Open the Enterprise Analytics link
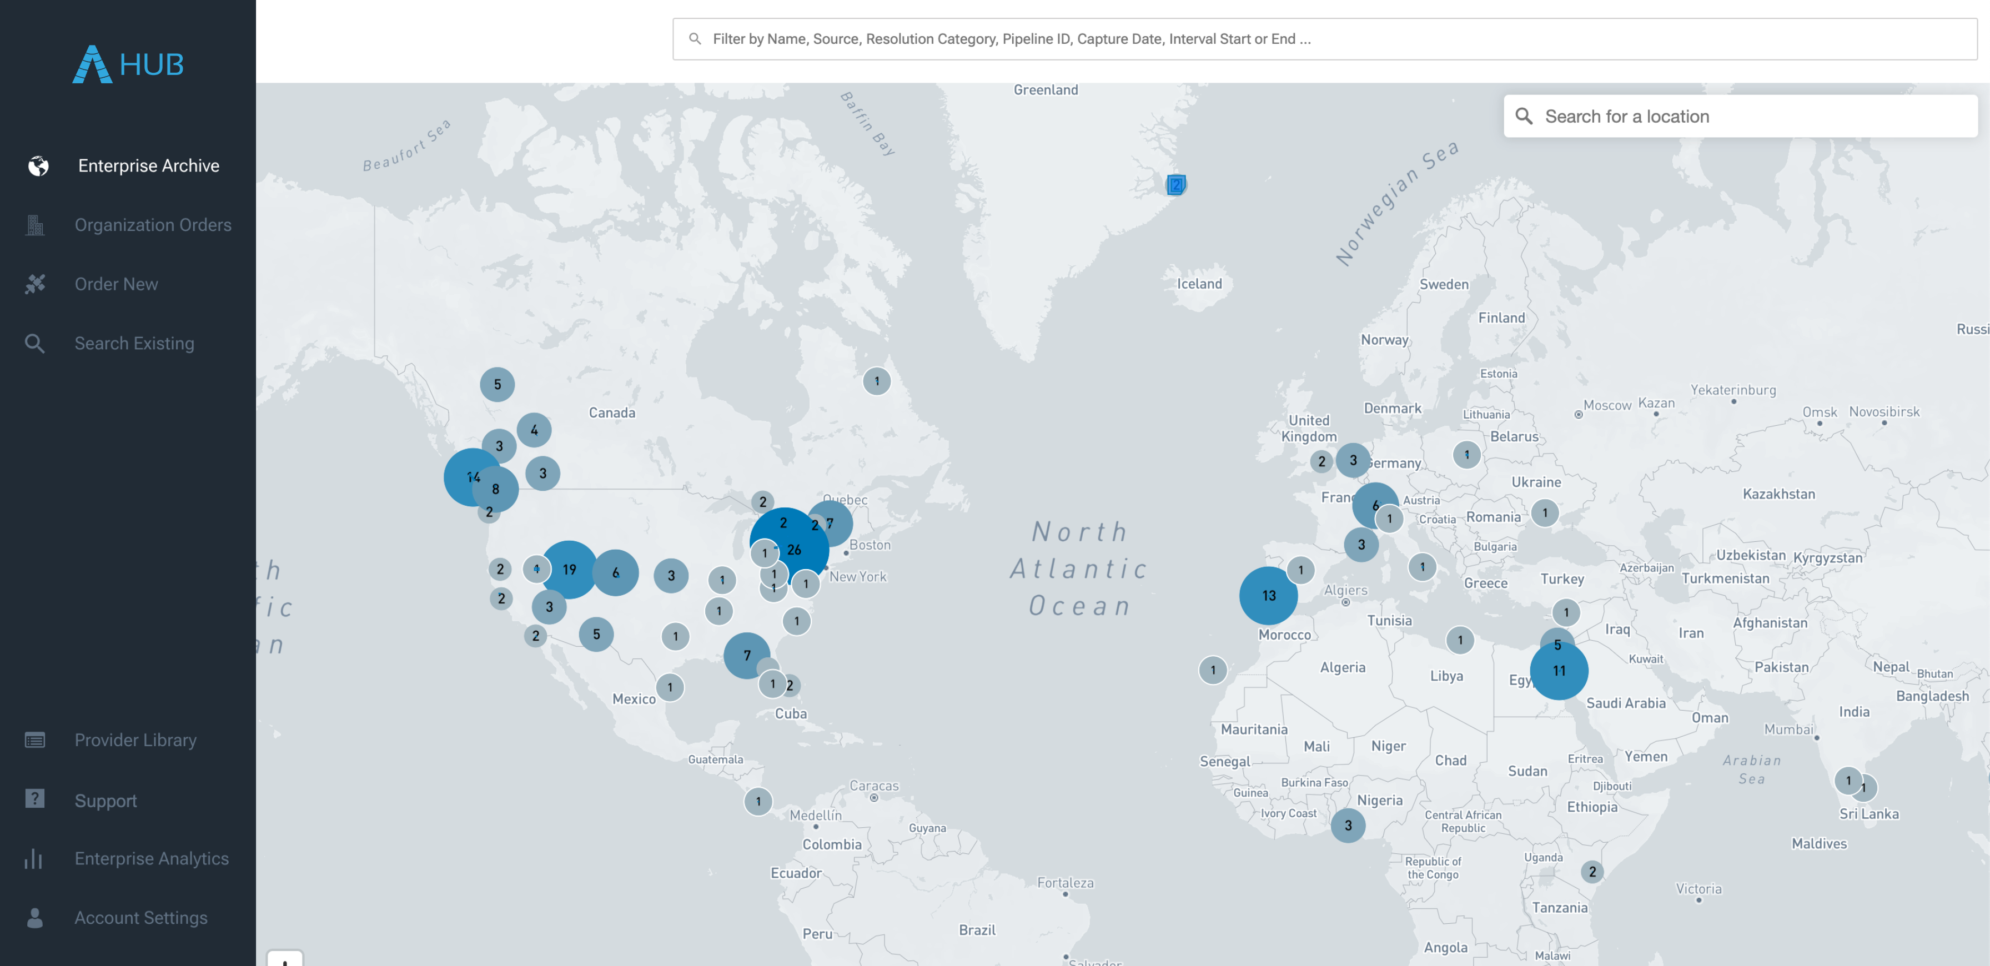The width and height of the screenshot is (1990, 966). click(152, 859)
